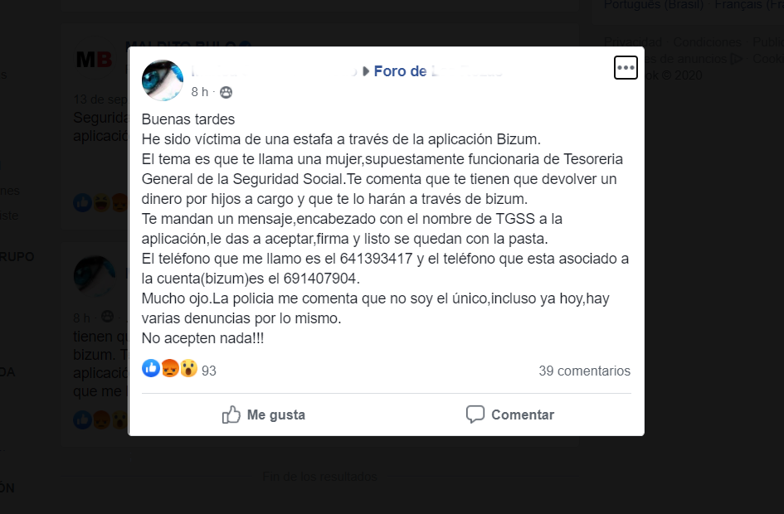
Task: Click the MB Maldito Bulo logo behind the dialog
Action: pyautogui.click(x=95, y=60)
